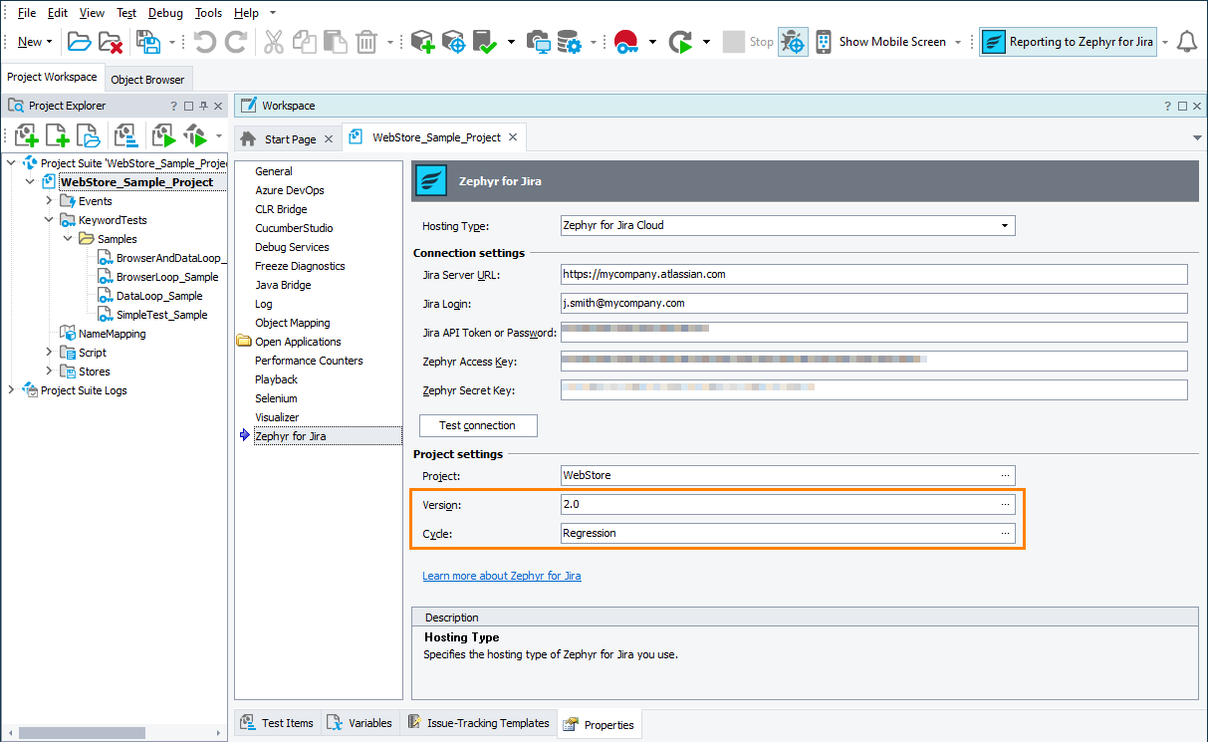This screenshot has height=742, width=1208.
Task: Open the Tools menu
Action: 209,13
